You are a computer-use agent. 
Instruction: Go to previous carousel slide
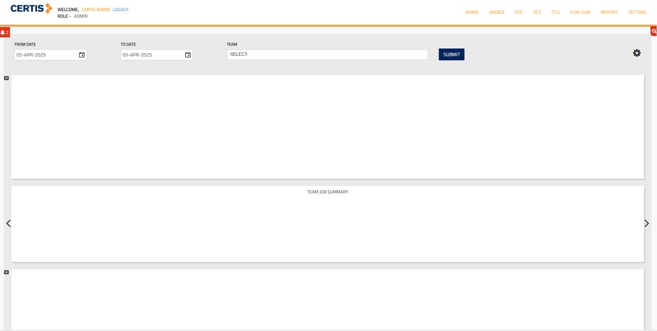(8, 223)
